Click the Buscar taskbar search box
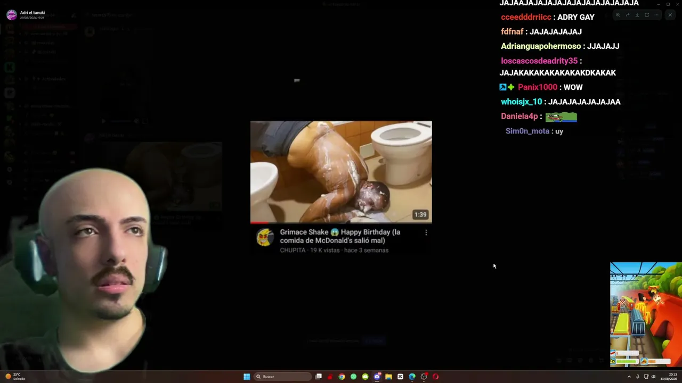682x383 pixels. [282, 377]
